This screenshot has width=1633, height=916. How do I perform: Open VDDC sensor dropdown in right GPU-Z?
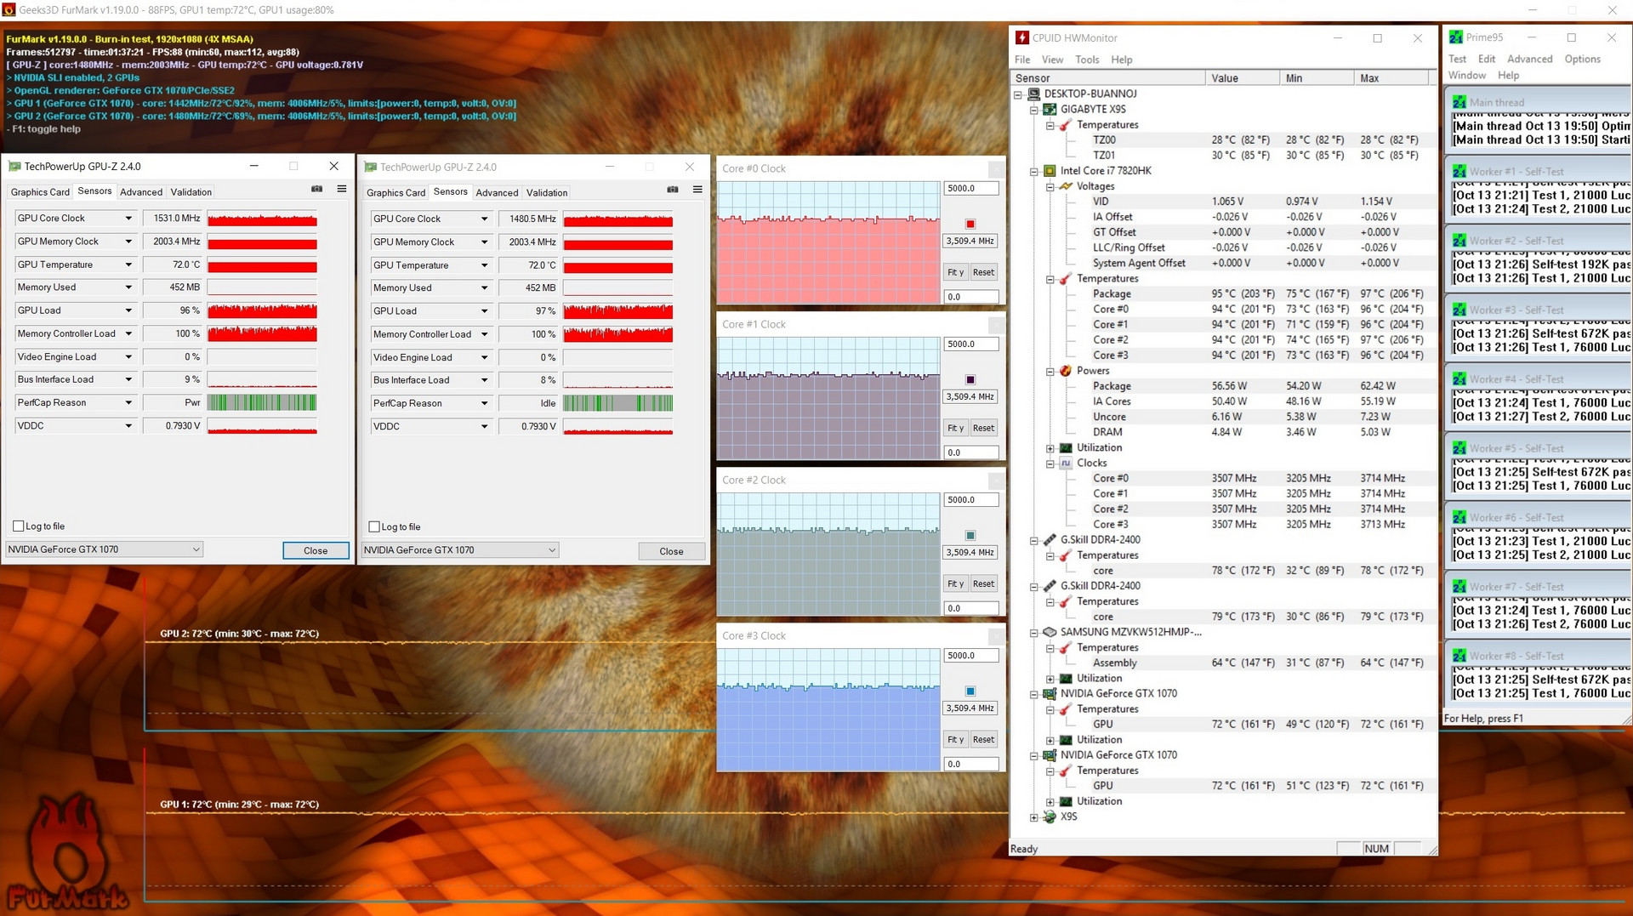click(484, 427)
